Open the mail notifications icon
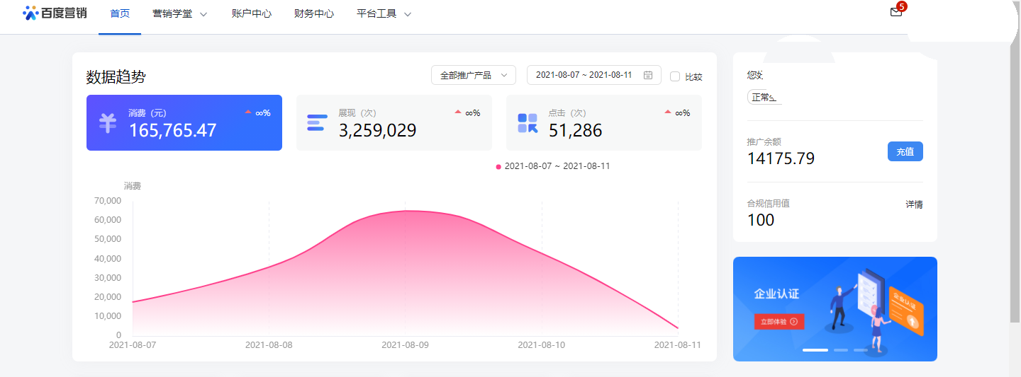Image resolution: width=1021 pixels, height=377 pixels. pos(896,12)
